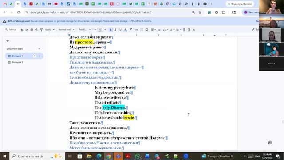Activate the Paint format tool
The height and width of the screenshot is (160, 284).
click(x=41, y=30)
